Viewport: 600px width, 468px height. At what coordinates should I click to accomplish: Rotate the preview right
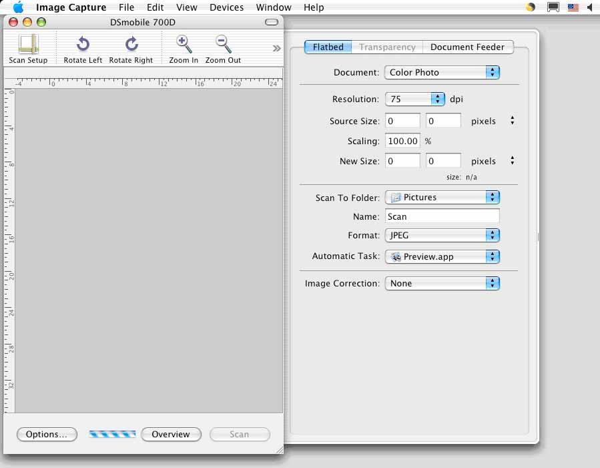click(131, 49)
